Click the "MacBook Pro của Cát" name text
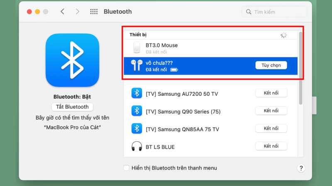 pos(72,127)
